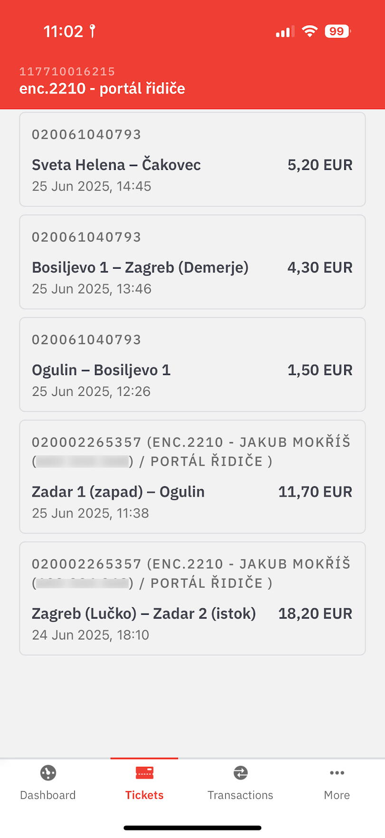Open the Dashboard icon in bottom bar
The width and height of the screenshot is (385, 838).
point(48,773)
